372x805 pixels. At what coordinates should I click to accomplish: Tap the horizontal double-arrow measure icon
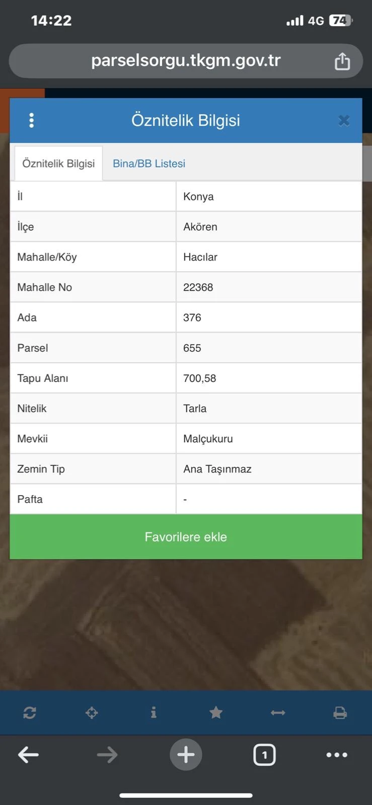pos(278,712)
